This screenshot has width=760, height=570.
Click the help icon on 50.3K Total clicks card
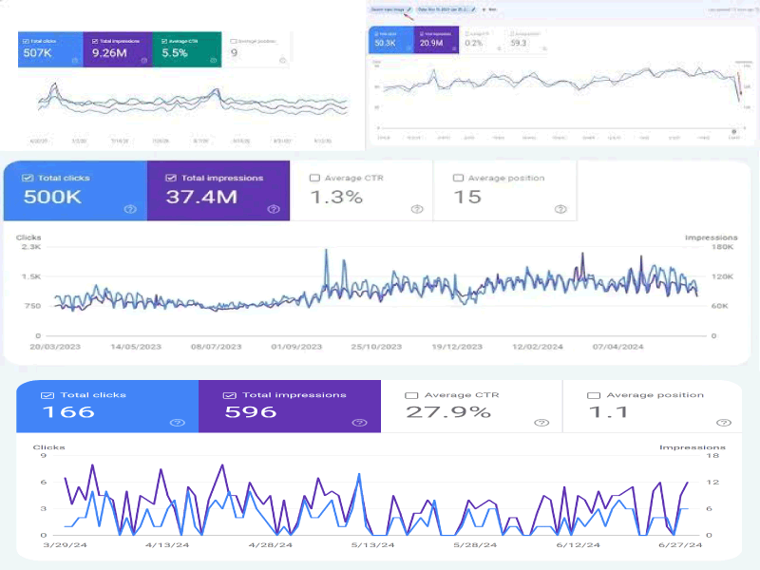[x=409, y=47]
